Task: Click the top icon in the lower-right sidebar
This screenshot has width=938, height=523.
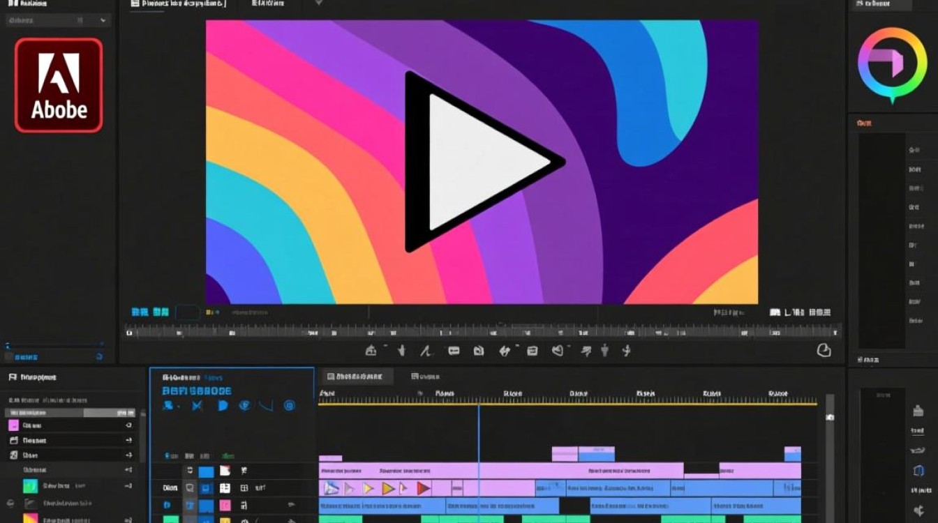Action: point(918,411)
